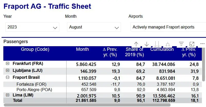Open the Airports dropdown selector
The height and width of the screenshot is (107, 206).
pyautogui.click(x=168, y=27)
